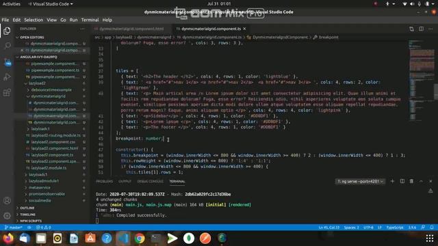Launch Firefox from the dock

pos(8,238)
